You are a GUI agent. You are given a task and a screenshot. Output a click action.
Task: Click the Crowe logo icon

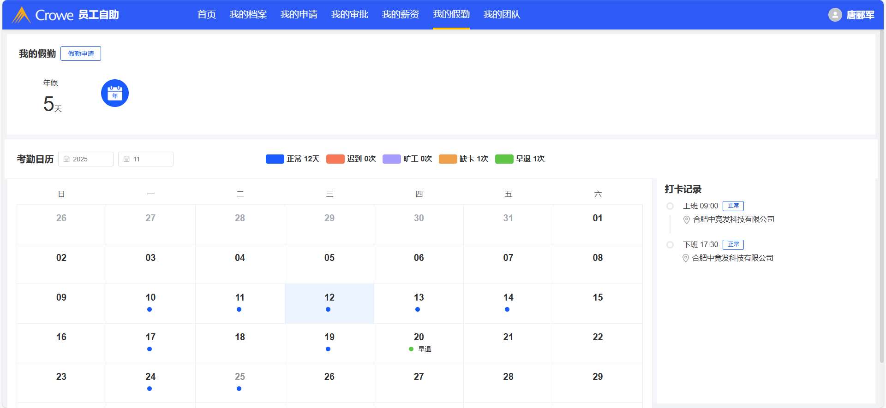pos(21,15)
